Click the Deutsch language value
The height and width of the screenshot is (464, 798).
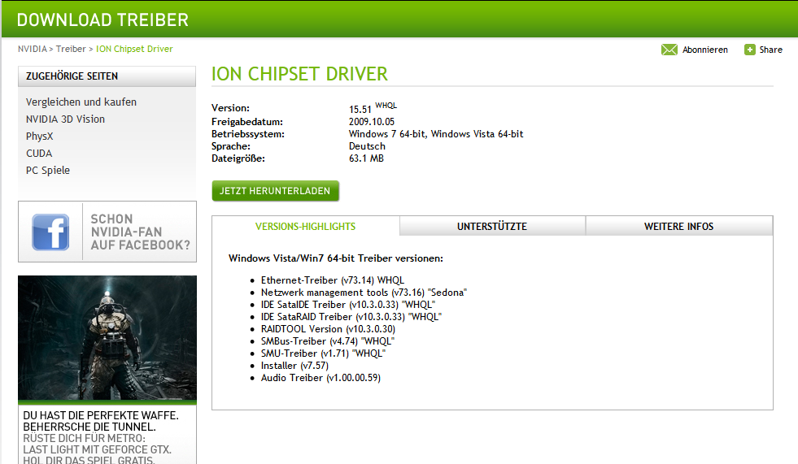[x=367, y=145]
